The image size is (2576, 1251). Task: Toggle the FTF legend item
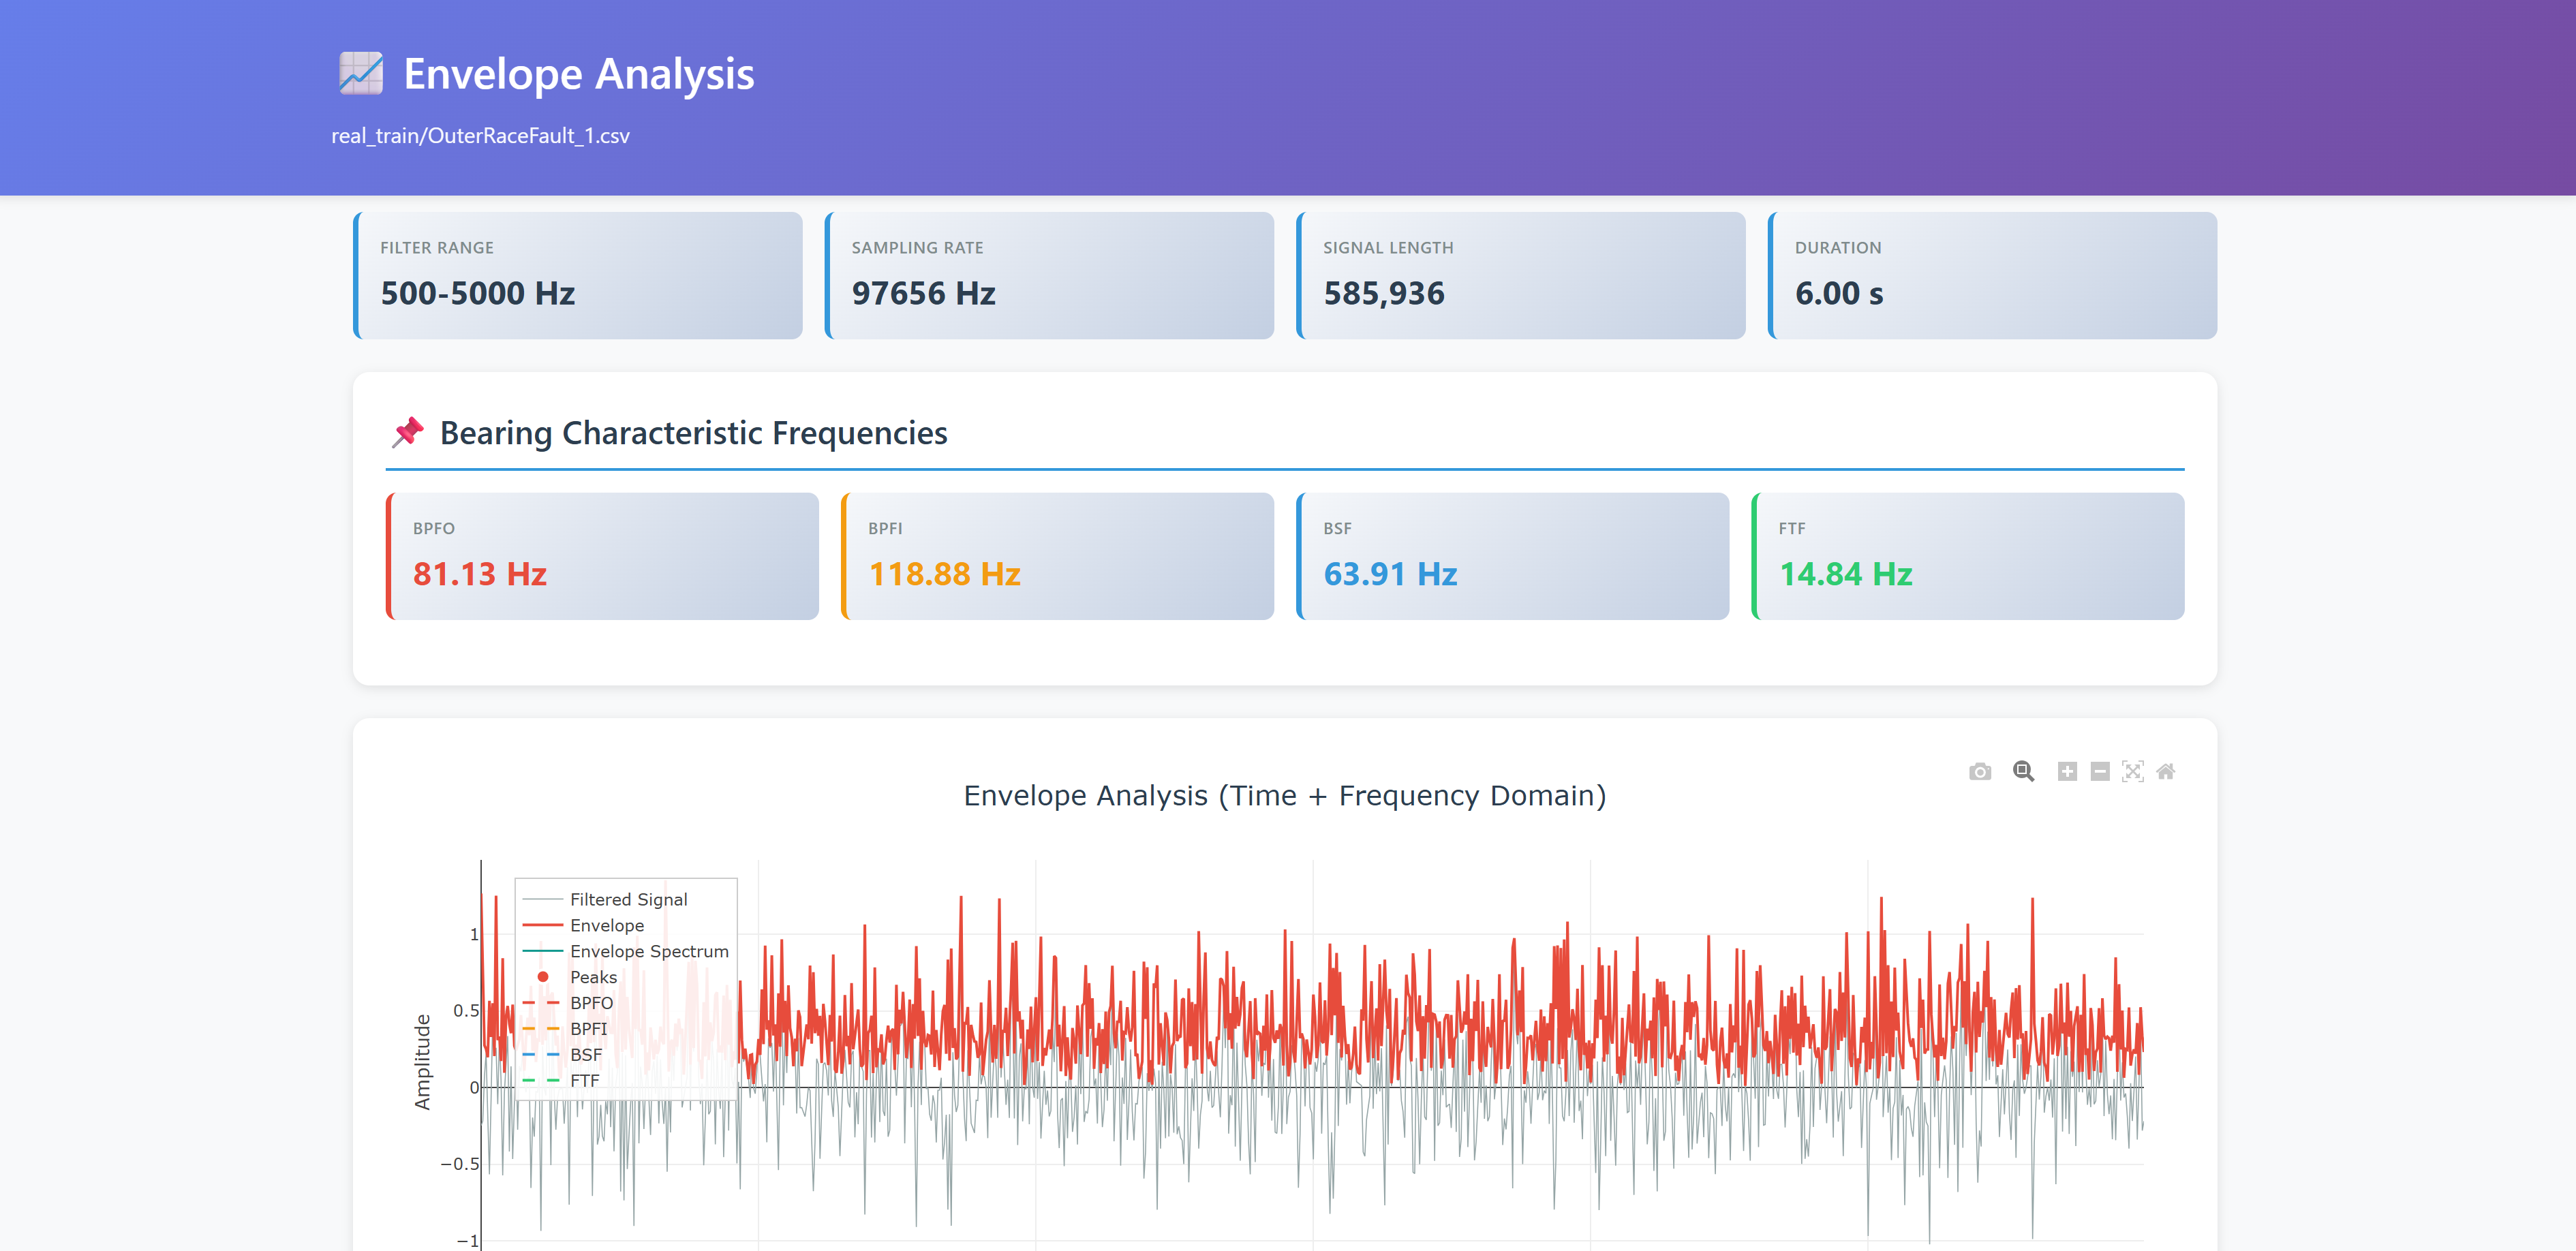(584, 1081)
